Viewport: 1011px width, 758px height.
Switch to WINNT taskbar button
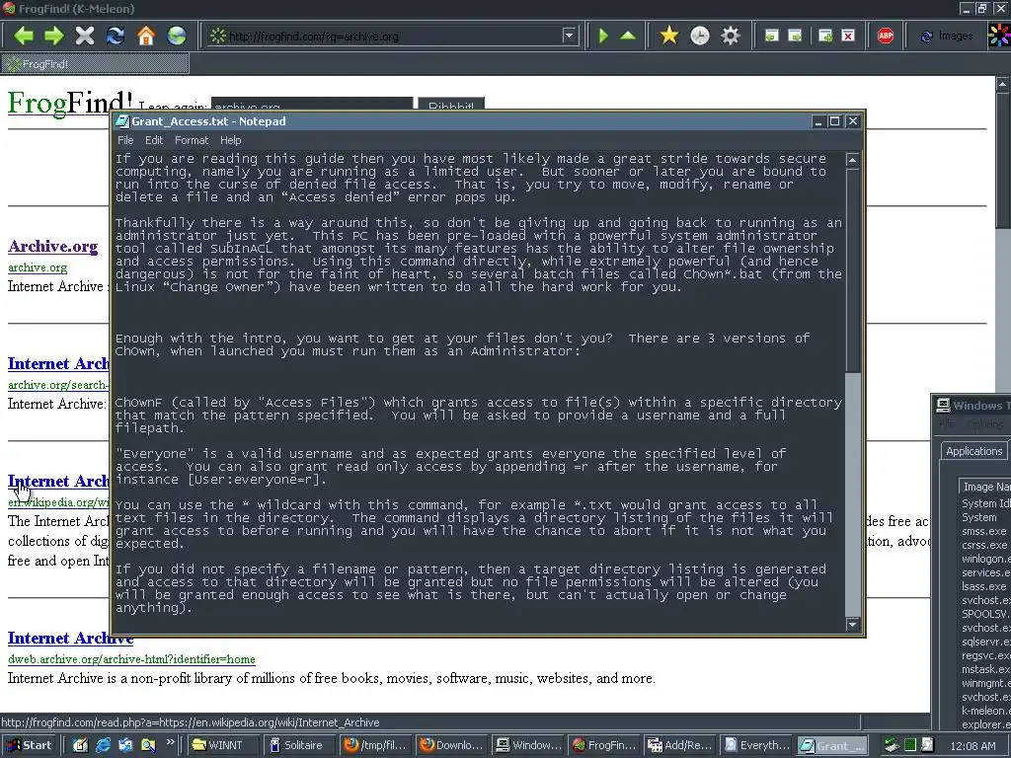coord(223,745)
